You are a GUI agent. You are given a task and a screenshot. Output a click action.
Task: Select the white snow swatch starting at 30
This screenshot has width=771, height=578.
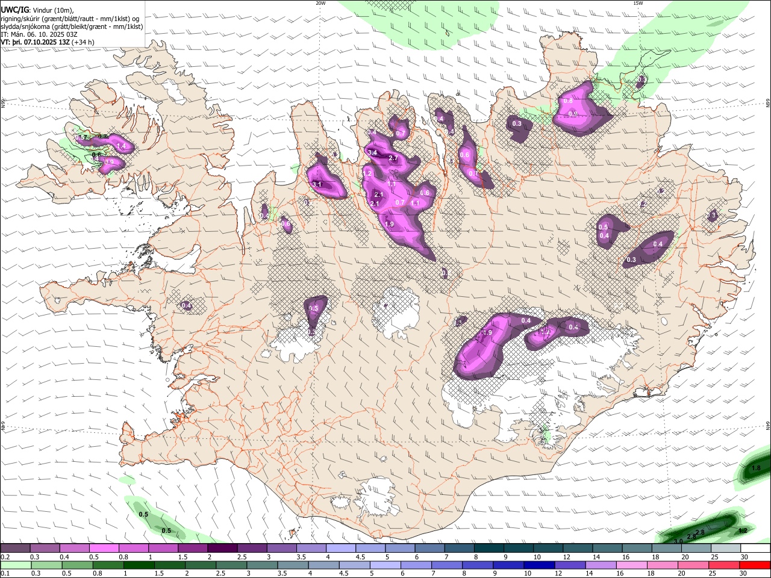pos(755,548)
